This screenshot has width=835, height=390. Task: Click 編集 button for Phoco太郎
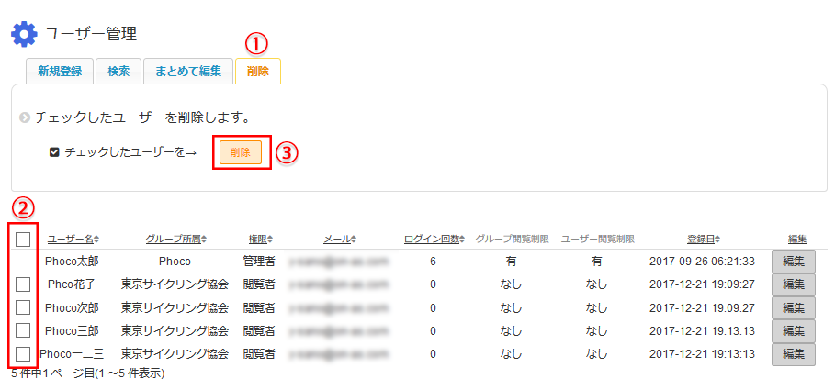tap(793, 262)
